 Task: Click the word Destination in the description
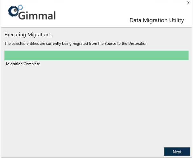point(138,44)
